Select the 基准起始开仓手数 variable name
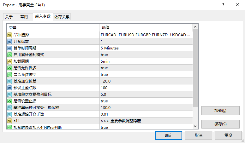This screenshot has height=143, width=245. (x=29, y=114)
